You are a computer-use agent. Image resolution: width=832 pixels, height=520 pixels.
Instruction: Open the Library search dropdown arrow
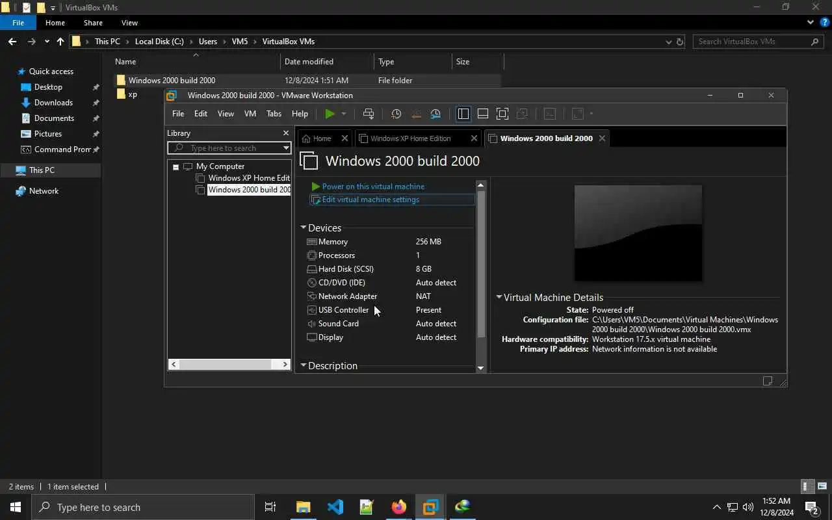(285, 148)
